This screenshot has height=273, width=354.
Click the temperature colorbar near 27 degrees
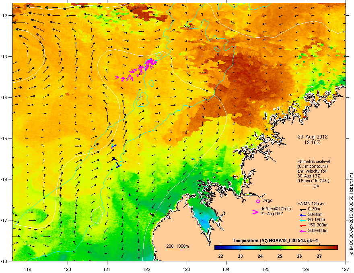(319, 248)
